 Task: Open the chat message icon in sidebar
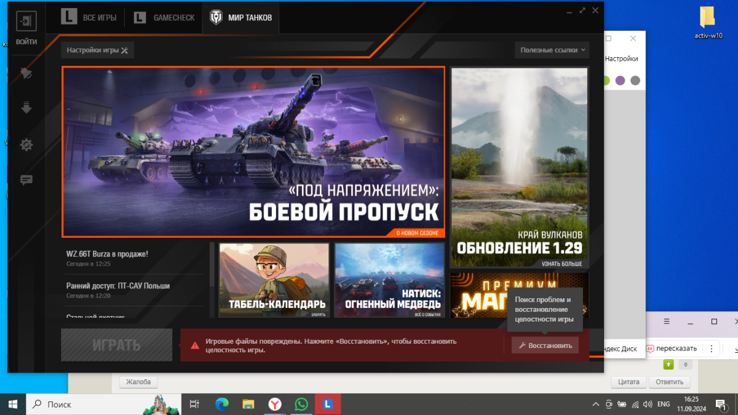click(x=26, y=180)
